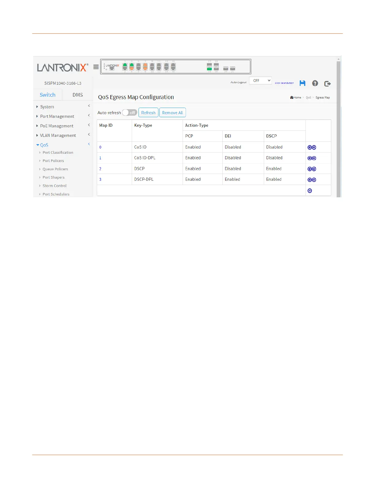This screenshot has height=486, width=375.
Task: Toggle the hamburger menu icon
Action: 96,67
